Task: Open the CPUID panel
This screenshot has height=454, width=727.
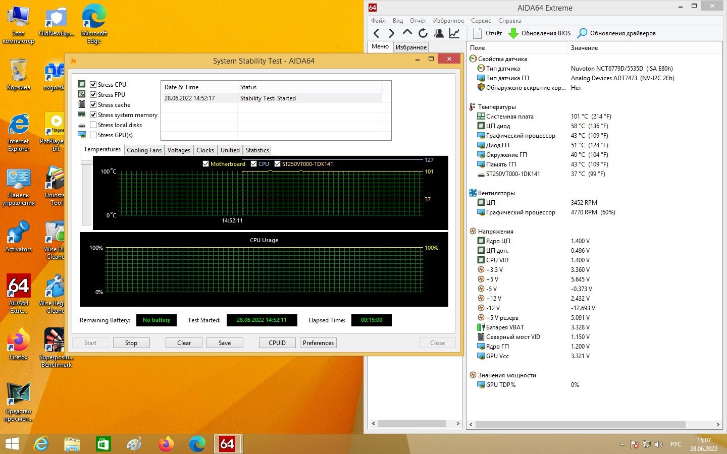Action: [x=277, y=343]
